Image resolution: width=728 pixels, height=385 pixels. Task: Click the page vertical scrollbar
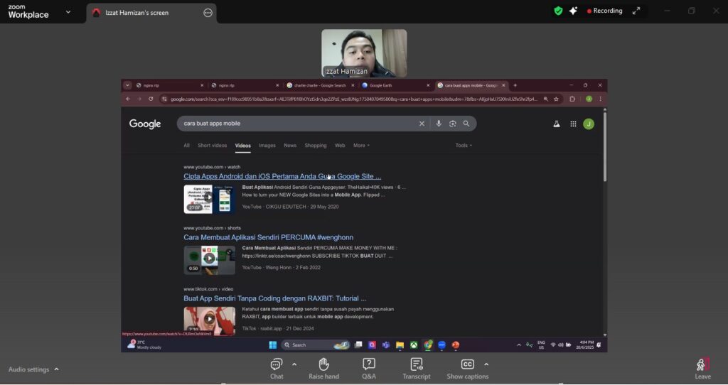[604, 147]
